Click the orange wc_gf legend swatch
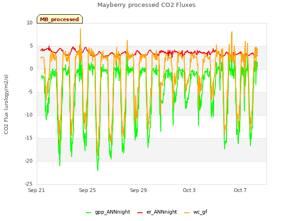The height and width of the screenshot is (221, 294). (x=187, y=213)
